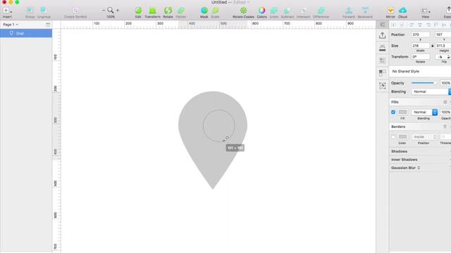
Task: Delete border using trash icon
Action: [445, 126]
